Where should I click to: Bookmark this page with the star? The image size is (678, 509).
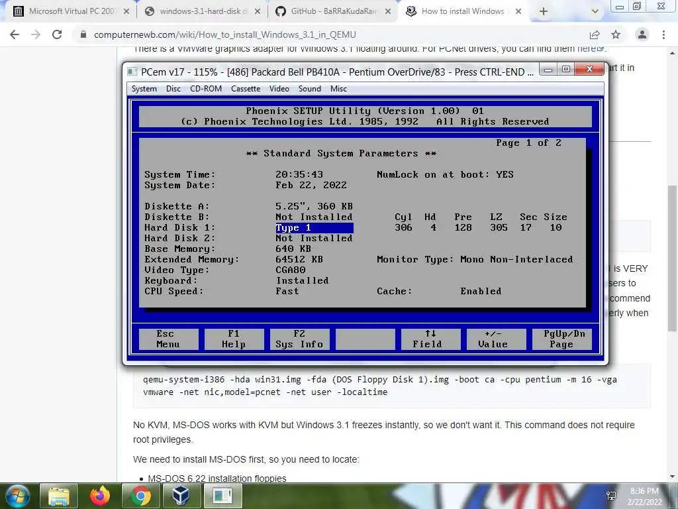coord(616,34)
